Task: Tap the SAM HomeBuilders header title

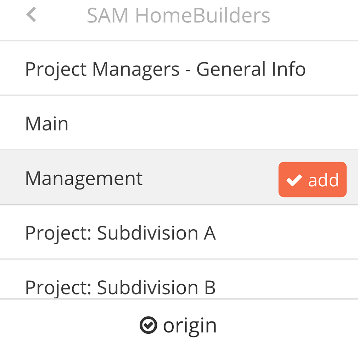Action: (x=179, y=16)
